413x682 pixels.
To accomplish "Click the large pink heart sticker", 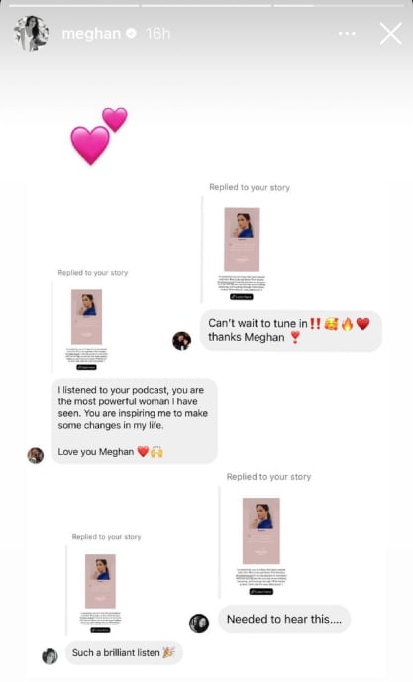I will 90,146.
